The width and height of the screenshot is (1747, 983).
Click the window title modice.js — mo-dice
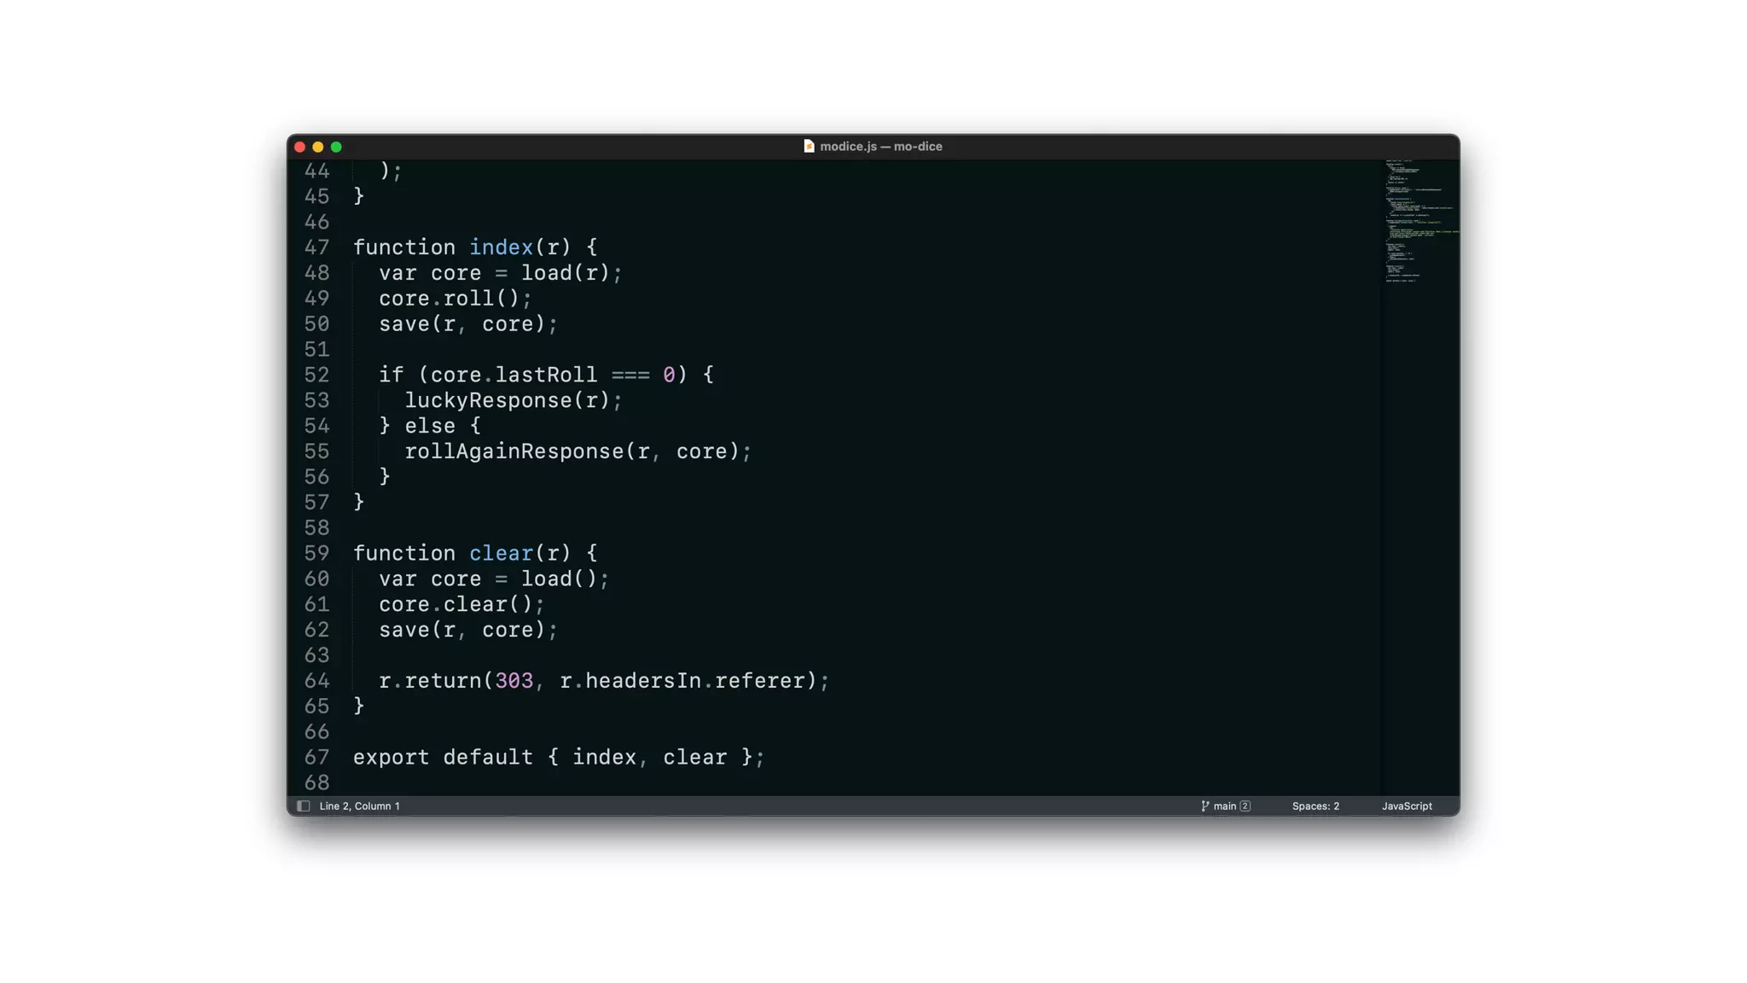point(881,146)
